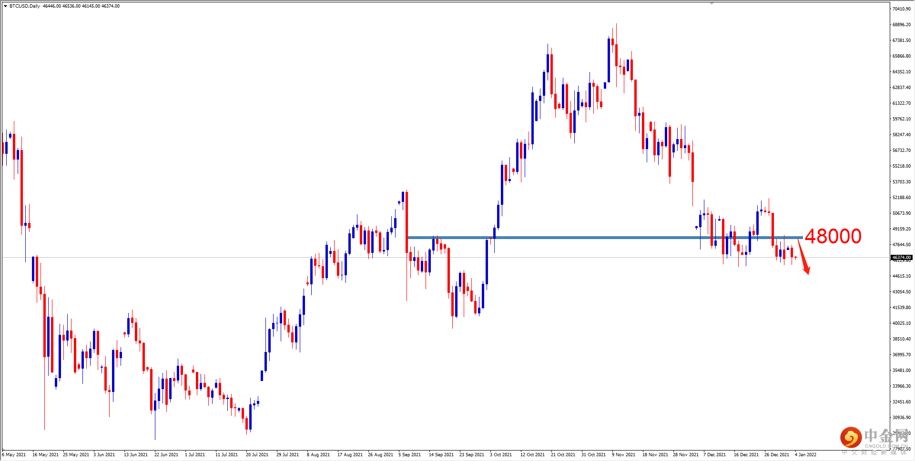Click the 16 Dec 2021 date label
Screen dimensions: 915x461
click(x=746, y=455)
